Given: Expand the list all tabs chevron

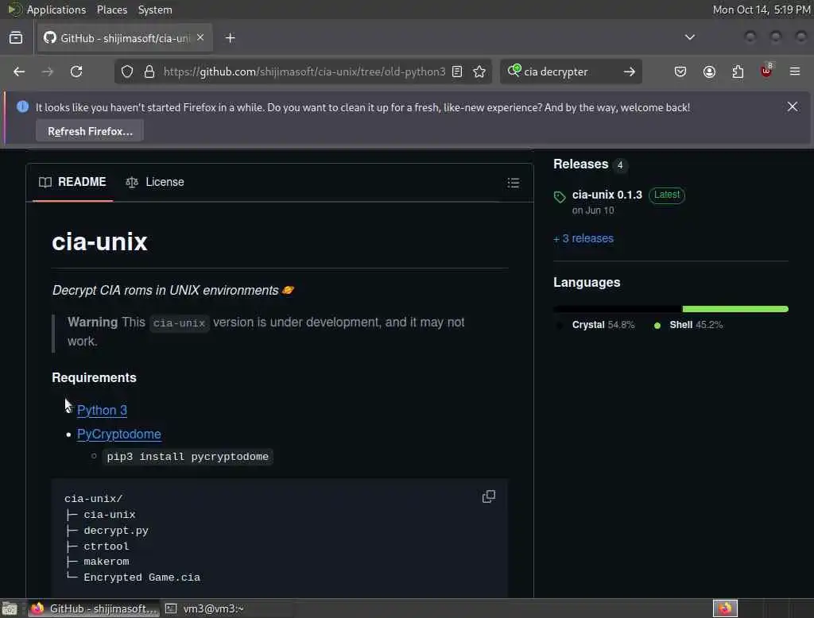Looking at the screenshot, I should (689, 37).
